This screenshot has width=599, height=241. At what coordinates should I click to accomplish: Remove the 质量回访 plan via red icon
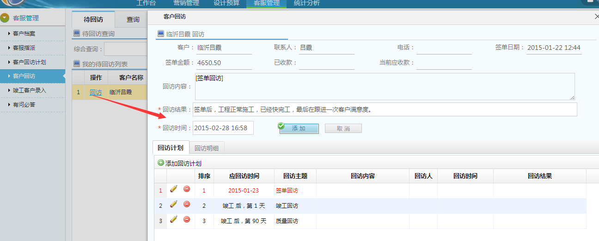tap(187, 220)
